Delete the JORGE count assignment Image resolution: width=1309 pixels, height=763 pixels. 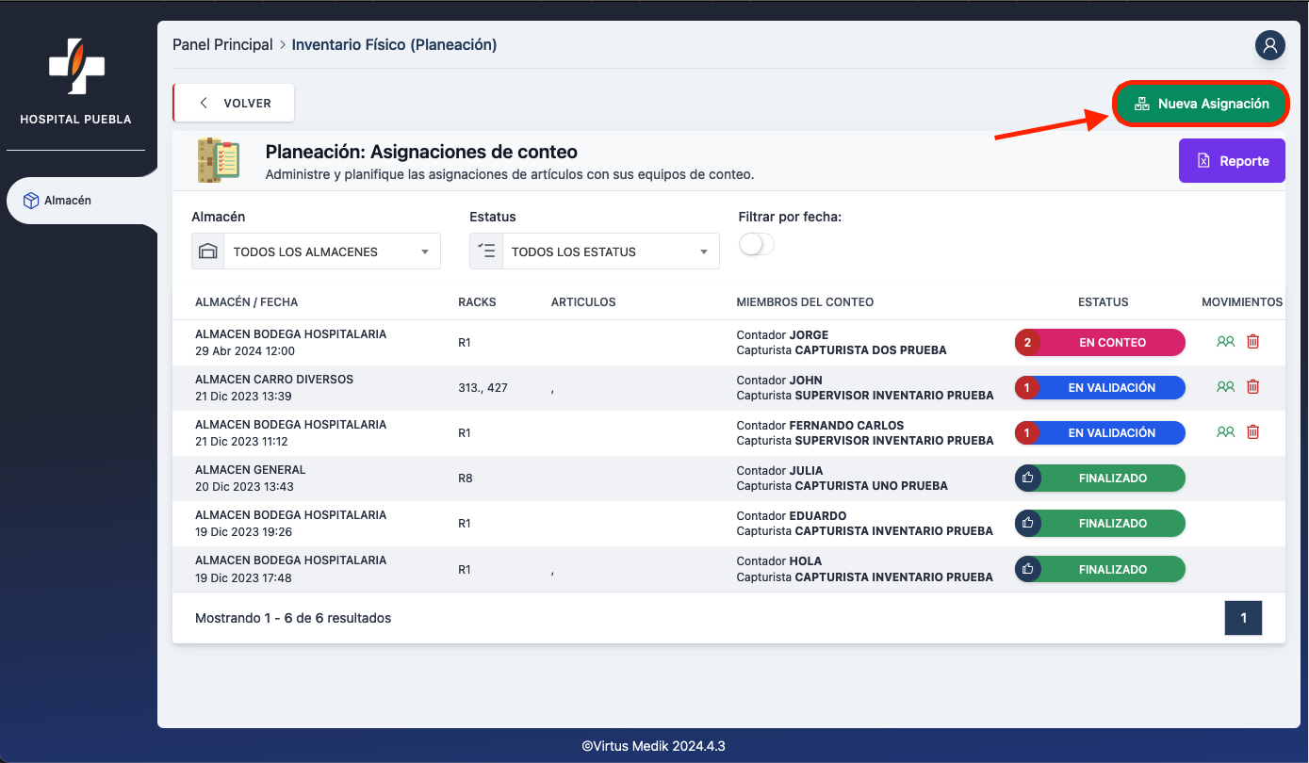coord(1252,342)
